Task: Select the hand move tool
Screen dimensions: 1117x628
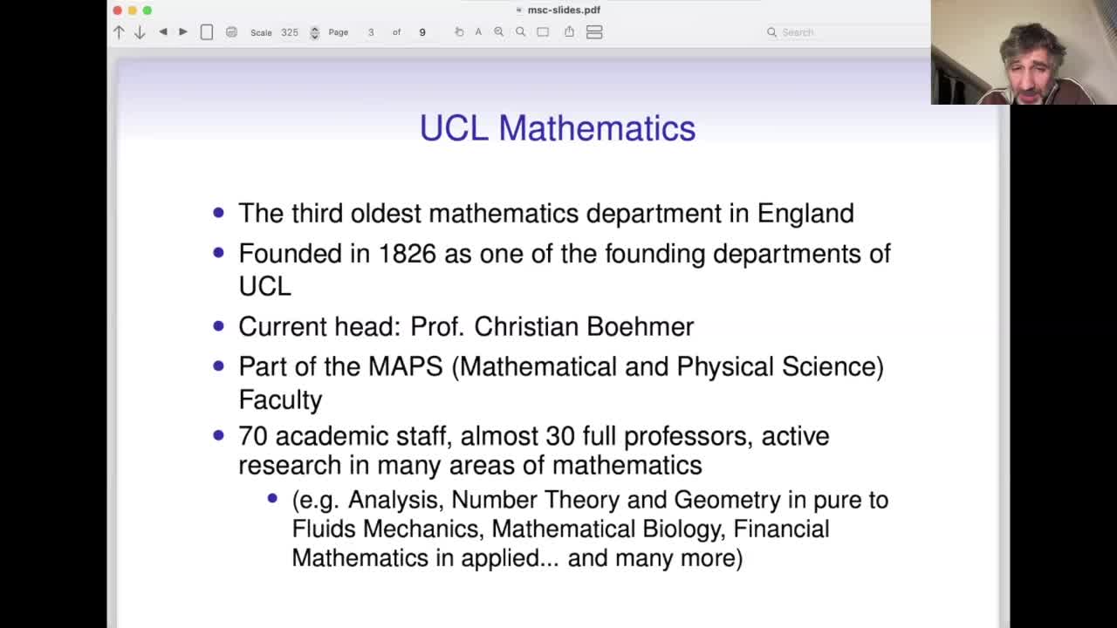Action: [459, 32]
